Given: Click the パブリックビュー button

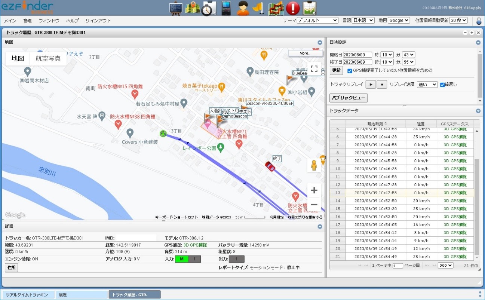Looking at the screenshot, I should tap(349, 98).
